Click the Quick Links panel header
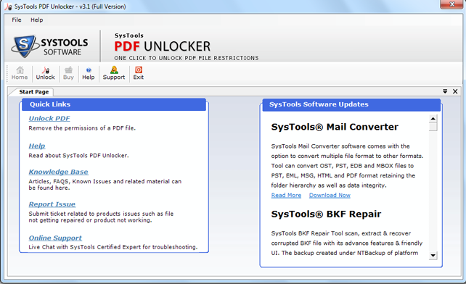The height and width of the screenshot is (284, 466). (114, 104)
